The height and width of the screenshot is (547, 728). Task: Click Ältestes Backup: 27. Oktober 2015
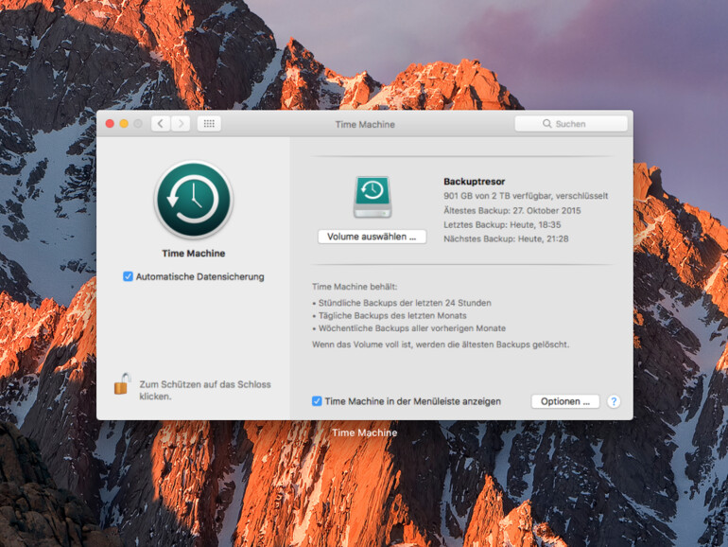coord(512,210)
